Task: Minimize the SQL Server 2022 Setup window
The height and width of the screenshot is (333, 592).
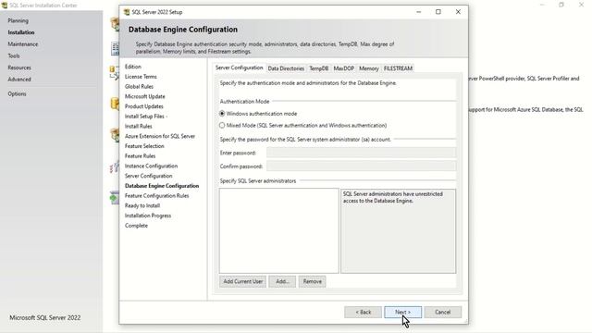Action: tap(419, 12)
